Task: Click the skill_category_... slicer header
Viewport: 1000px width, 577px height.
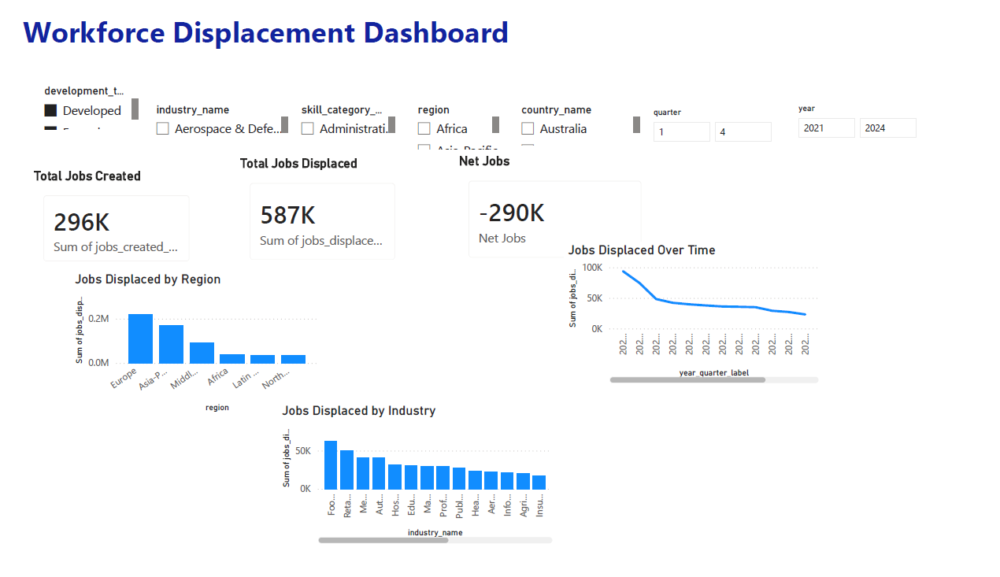Action: 342,110
